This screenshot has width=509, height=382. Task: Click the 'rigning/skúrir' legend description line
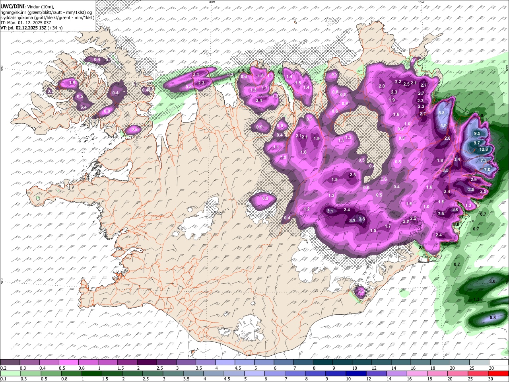click(x=46, y=12)
